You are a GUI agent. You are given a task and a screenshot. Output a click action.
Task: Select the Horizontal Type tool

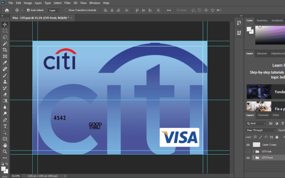(x=5, y=126)
